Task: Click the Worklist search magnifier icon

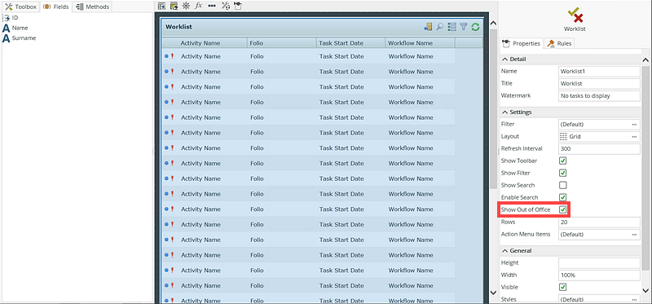Action: click(439, 27)
